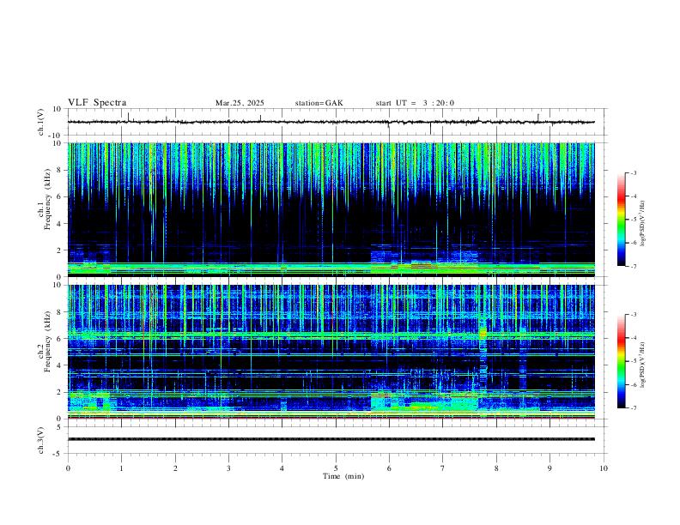Click the "9" tick on the Time axis
Viewport: 680px width, 525px height.
pyautogui.click(x=549, y=468)
